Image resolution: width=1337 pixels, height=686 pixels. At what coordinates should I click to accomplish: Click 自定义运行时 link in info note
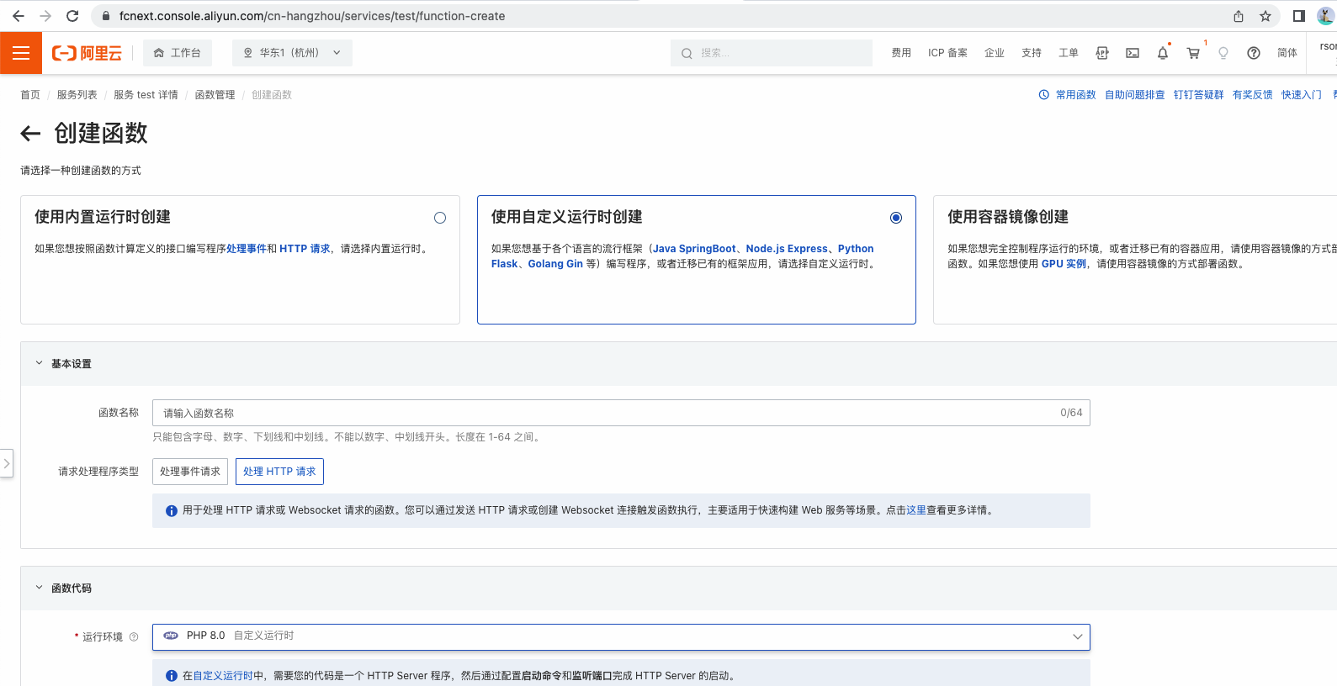click(x=222, y=676)
